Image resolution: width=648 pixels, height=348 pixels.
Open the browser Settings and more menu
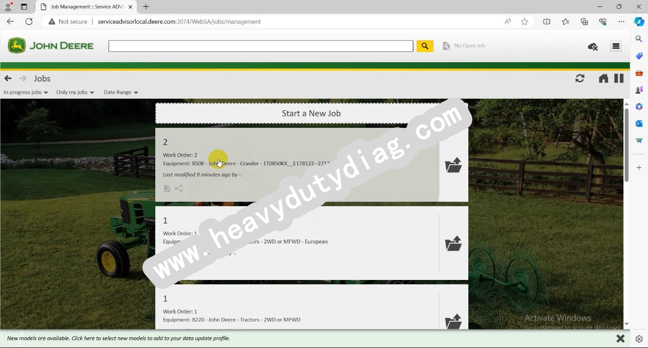[621, 21]
